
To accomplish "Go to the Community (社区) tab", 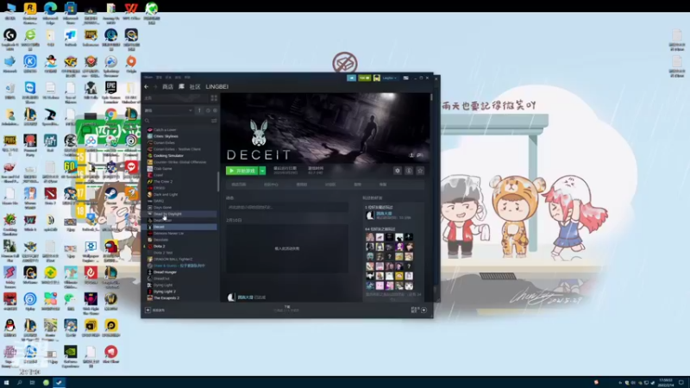I will 195,87.
